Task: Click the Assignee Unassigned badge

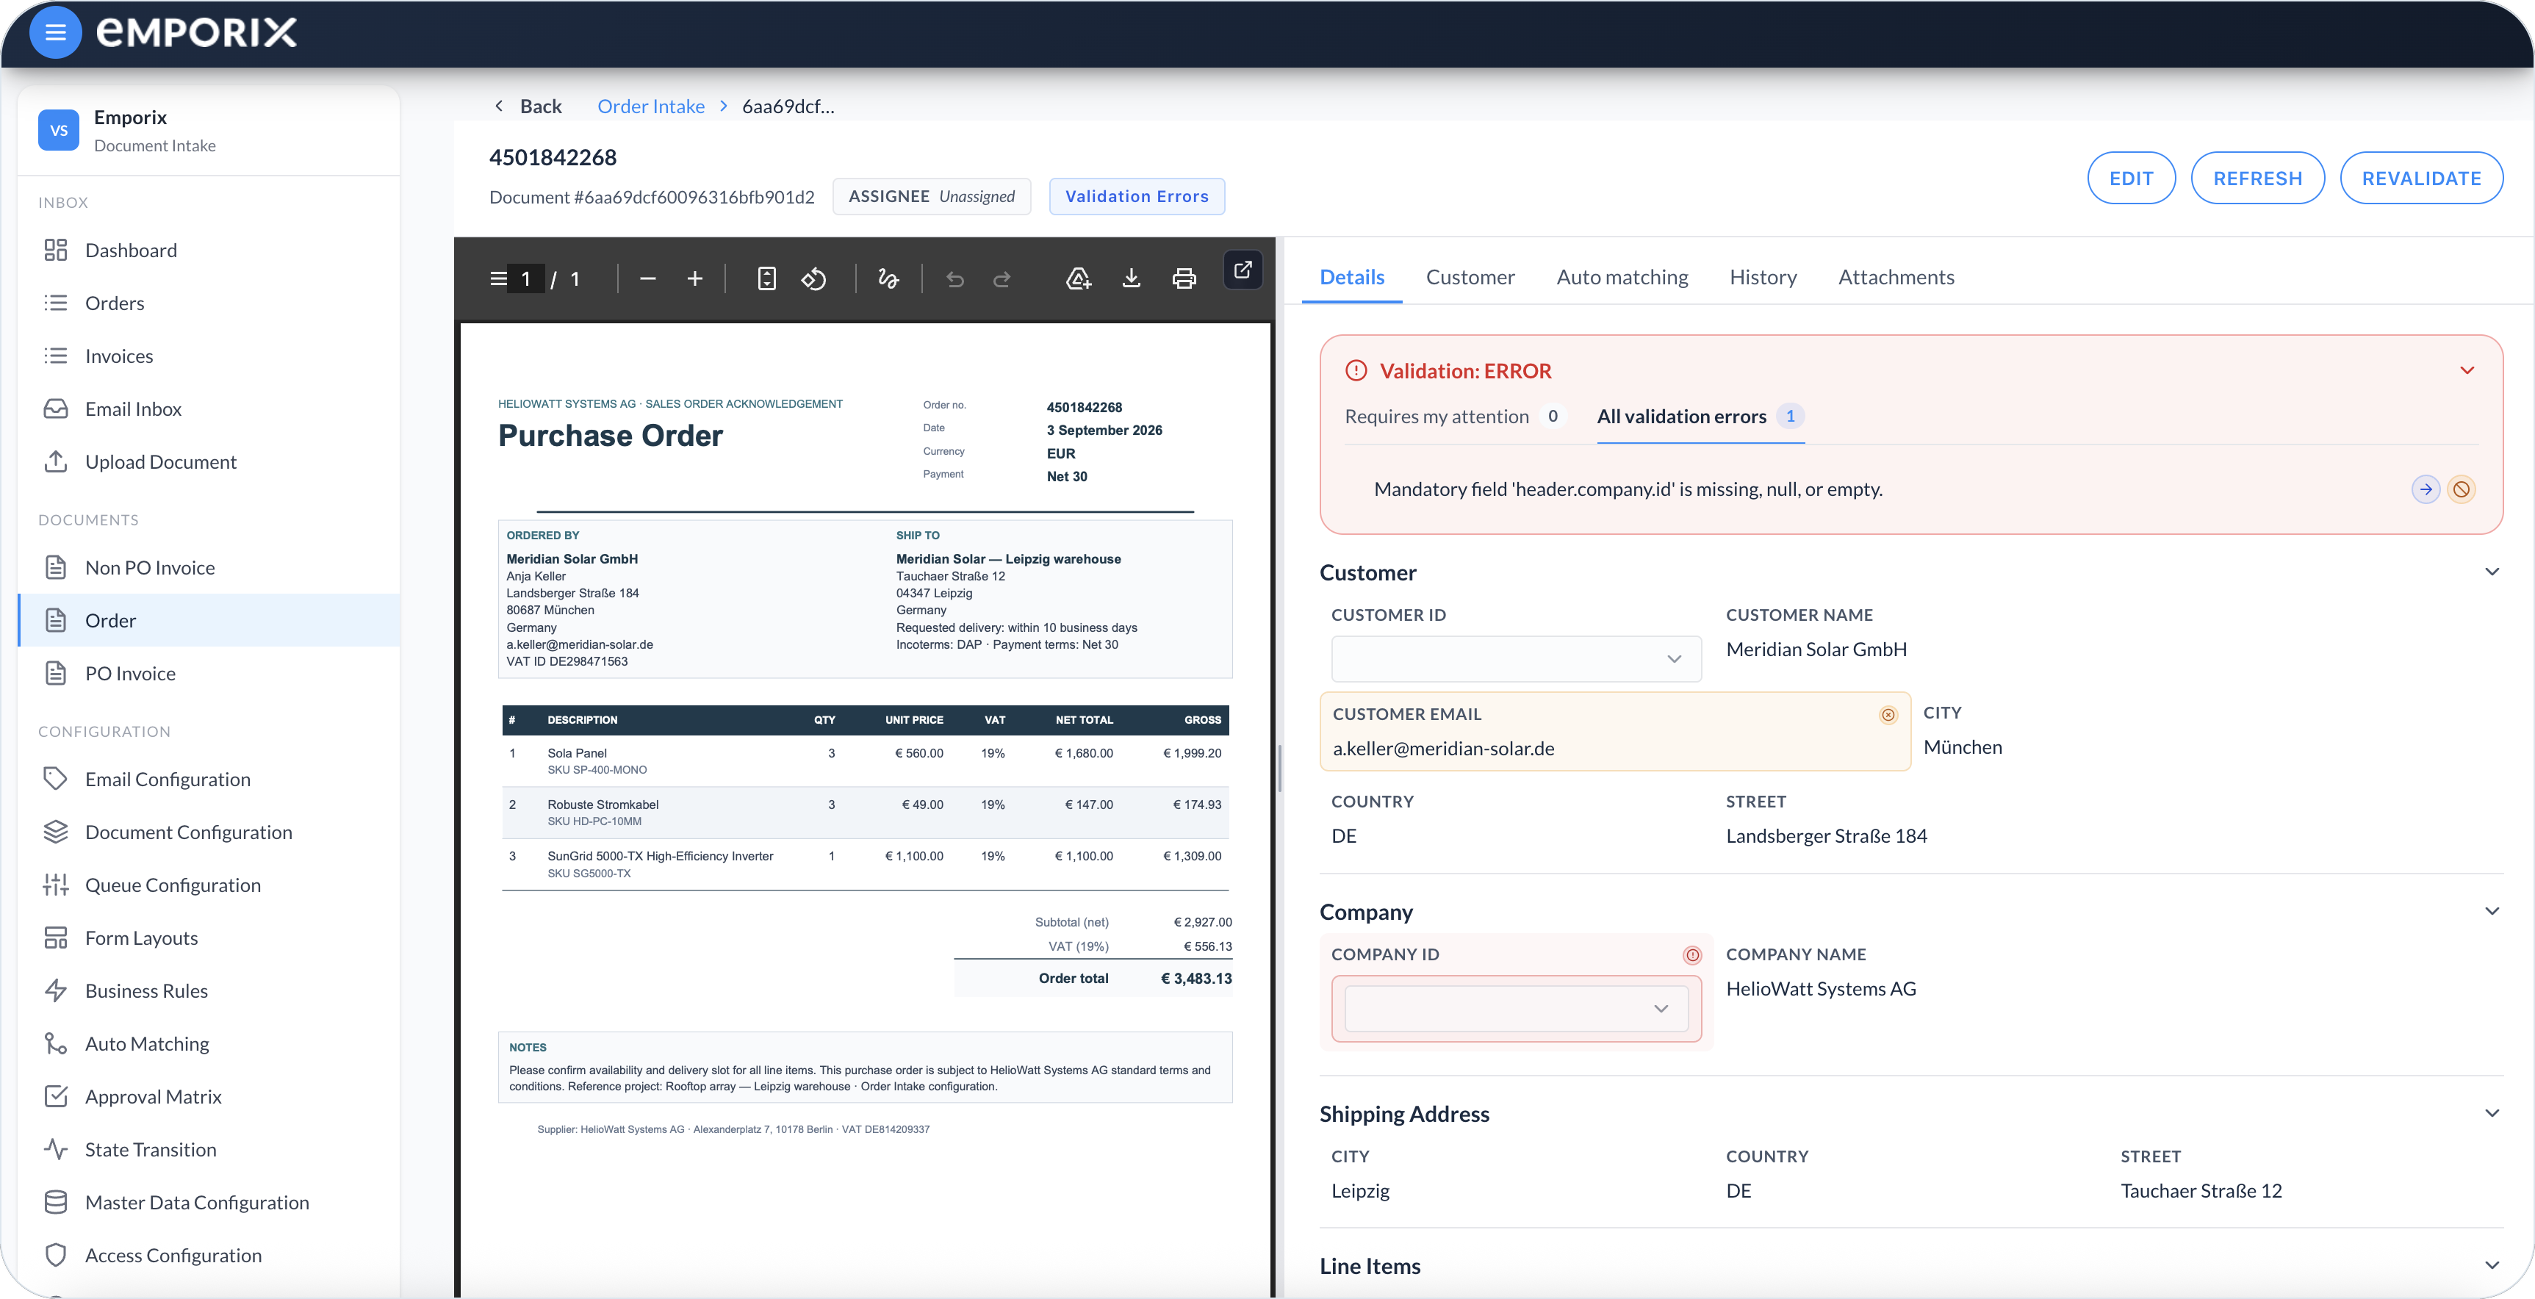Action: pyautogui.click(x=931, y=197)
